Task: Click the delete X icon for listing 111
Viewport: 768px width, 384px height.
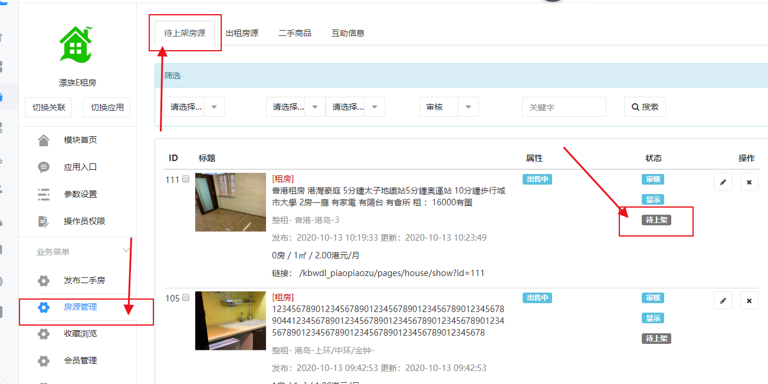Action: [749, 182]
